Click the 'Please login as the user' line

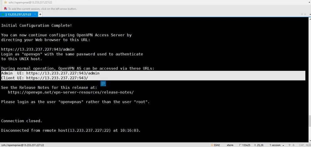point(75,102)
